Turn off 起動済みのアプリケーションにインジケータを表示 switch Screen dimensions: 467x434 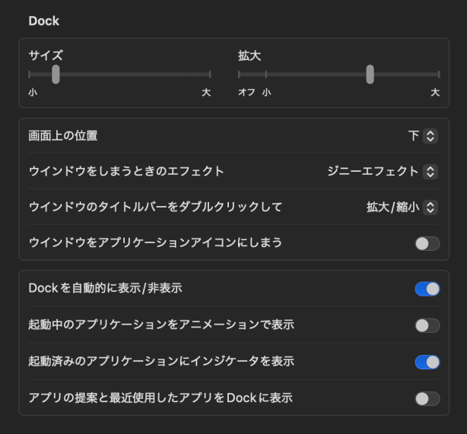[x=427, y=363]
